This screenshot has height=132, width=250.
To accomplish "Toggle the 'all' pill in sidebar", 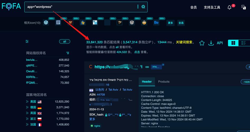I will [x=65, y=41].
